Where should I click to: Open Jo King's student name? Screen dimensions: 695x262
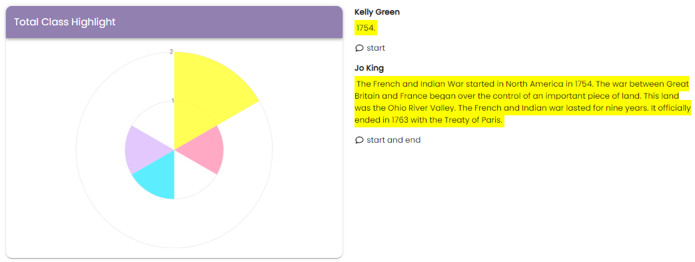(x=369, y=68)
